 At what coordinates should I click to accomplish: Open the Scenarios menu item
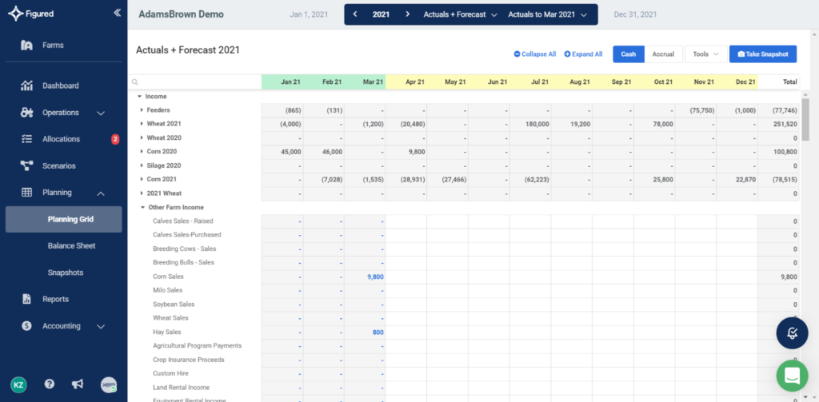point(59,166)
